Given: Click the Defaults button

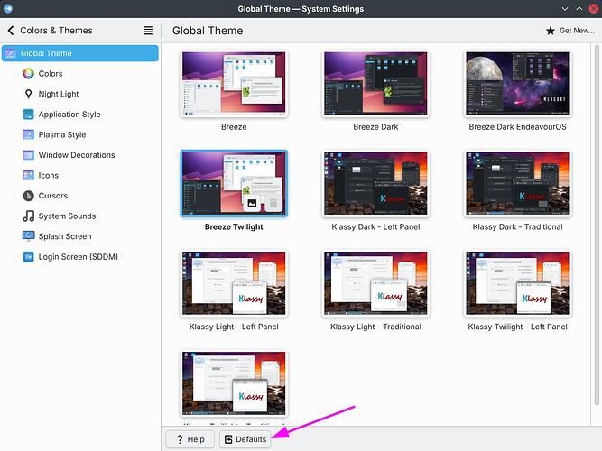Looking at the screenshot, I should (245, 439).
